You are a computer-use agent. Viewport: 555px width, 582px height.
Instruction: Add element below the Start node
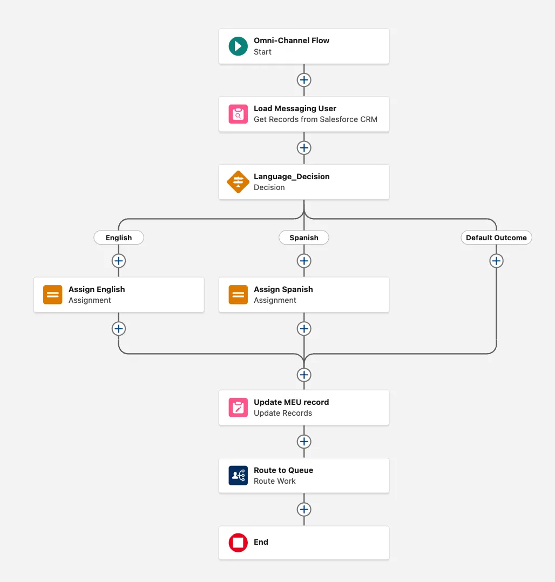click(304, 80)
